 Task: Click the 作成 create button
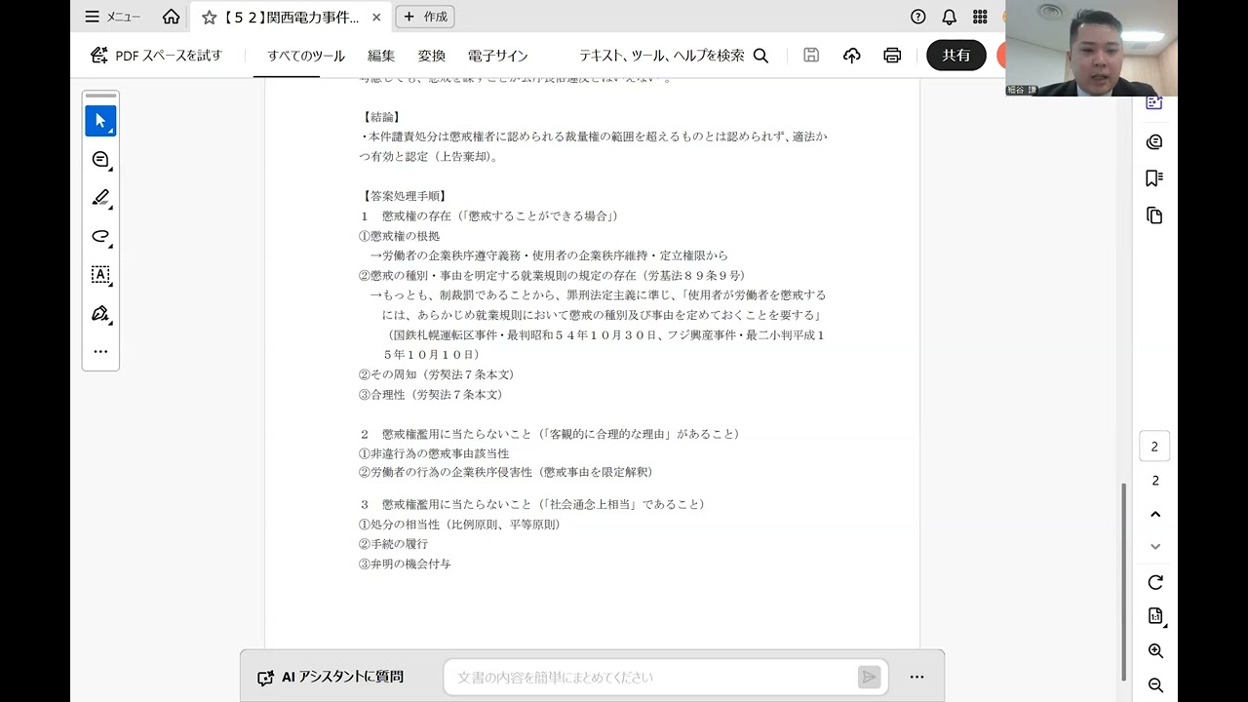[425, 17]
